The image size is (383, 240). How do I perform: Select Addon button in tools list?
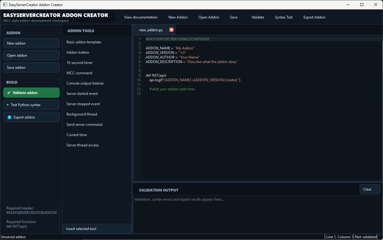coord(97,52)
